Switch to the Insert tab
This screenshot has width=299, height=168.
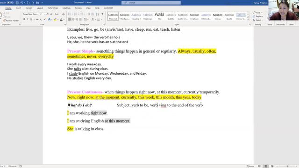coord(19,8)
